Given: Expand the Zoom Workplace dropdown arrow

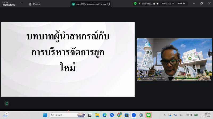Looking at the screenshot, I should 21,4.
